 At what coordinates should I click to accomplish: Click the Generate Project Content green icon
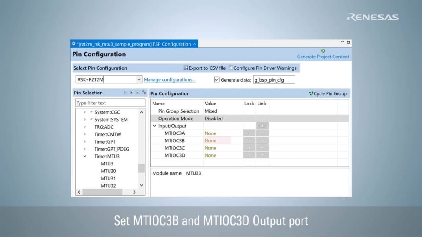[323, 51]
